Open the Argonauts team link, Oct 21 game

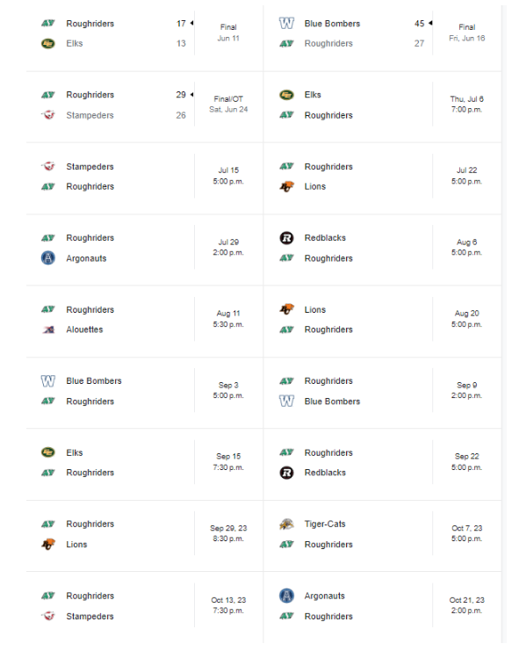coord(324,596)
